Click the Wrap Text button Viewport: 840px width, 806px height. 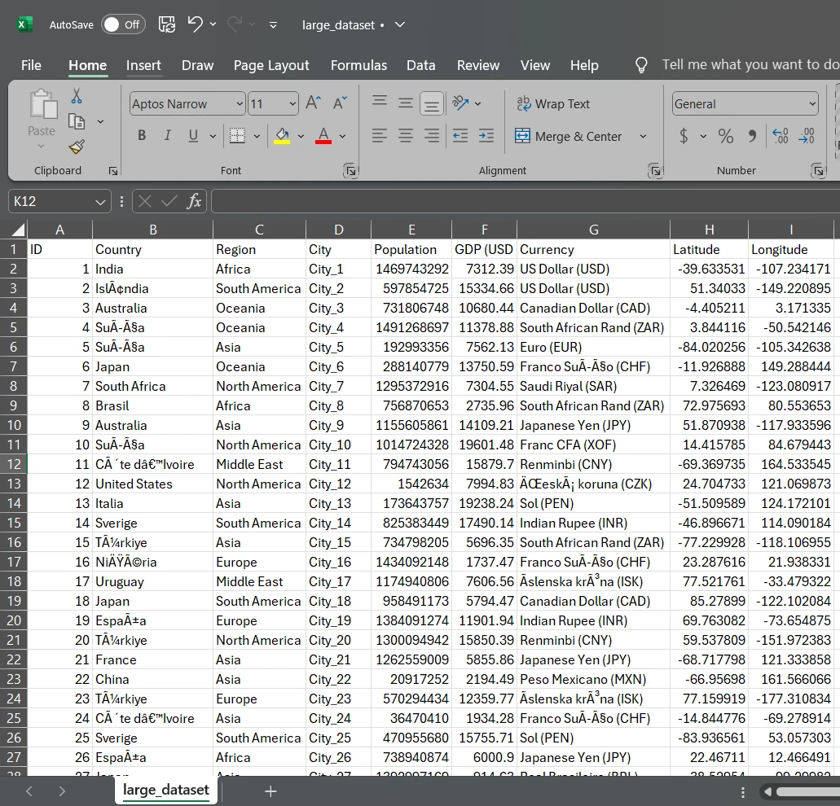[553, 104]
